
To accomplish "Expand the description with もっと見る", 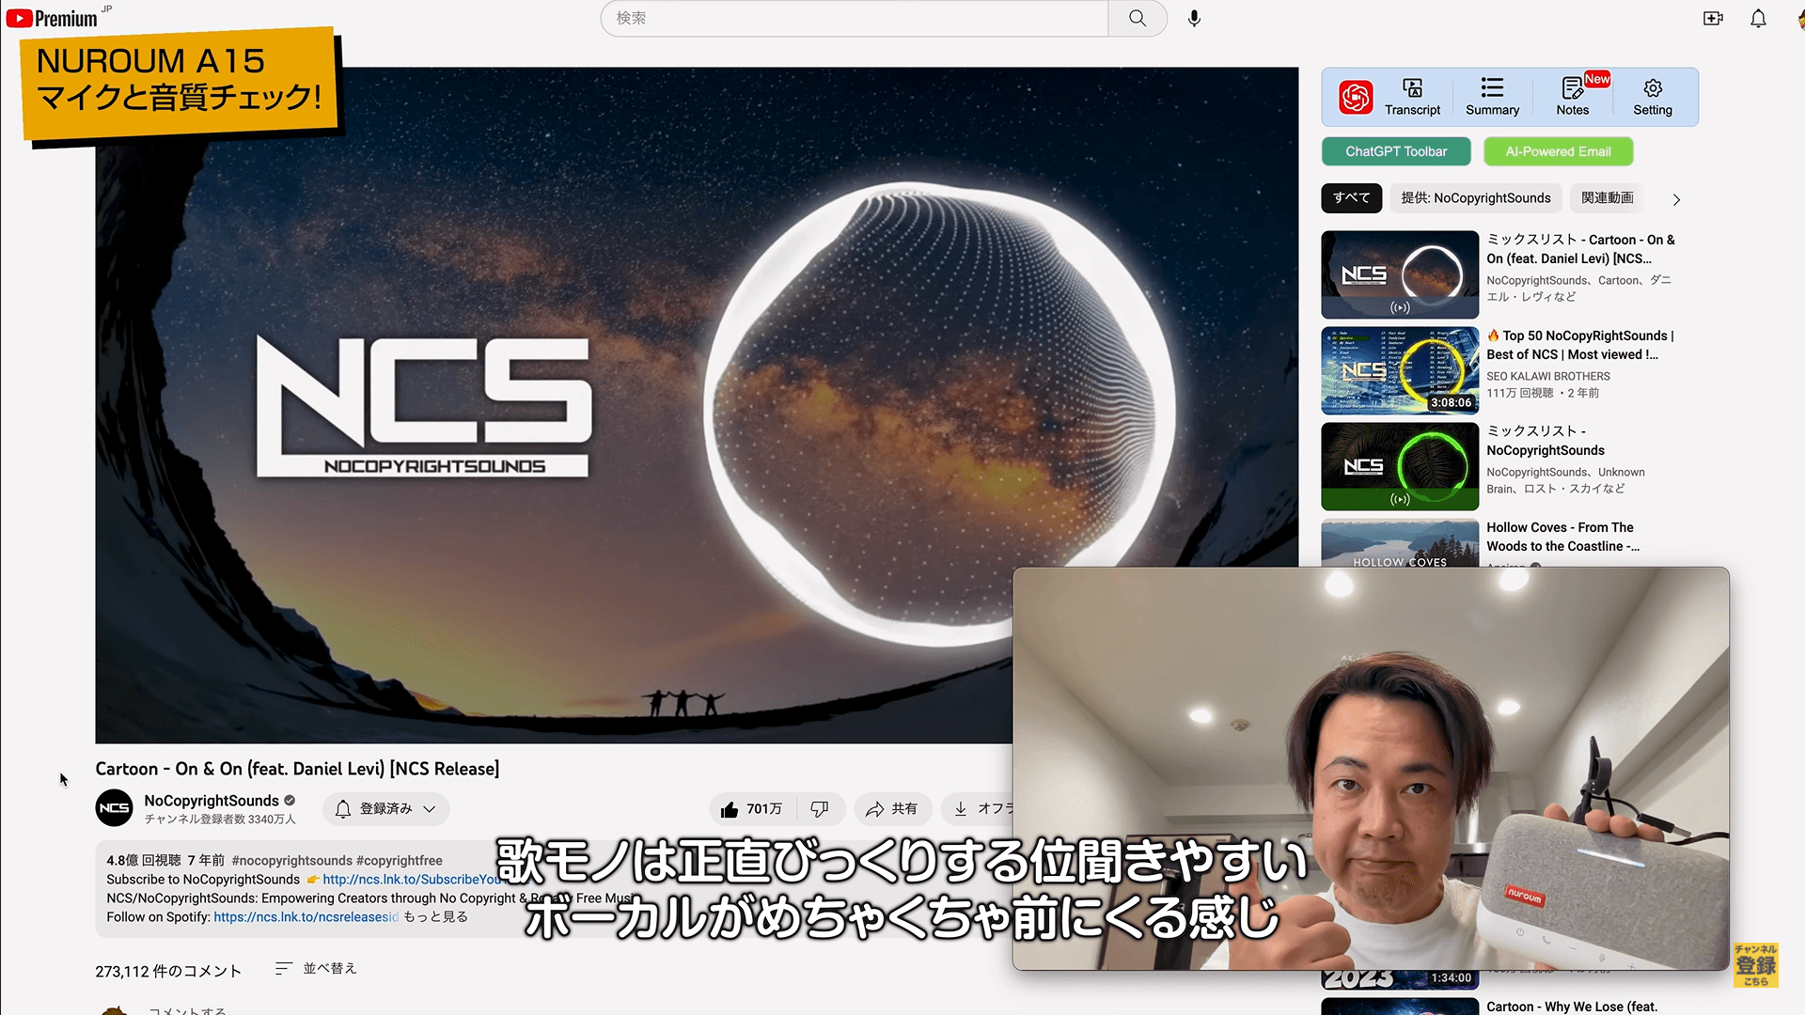I will tap(435, 917).
